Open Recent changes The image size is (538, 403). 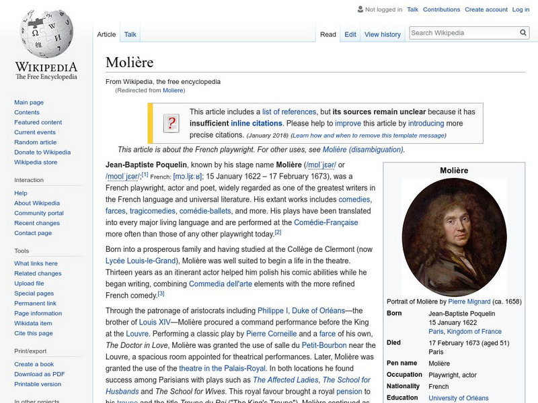37,223
